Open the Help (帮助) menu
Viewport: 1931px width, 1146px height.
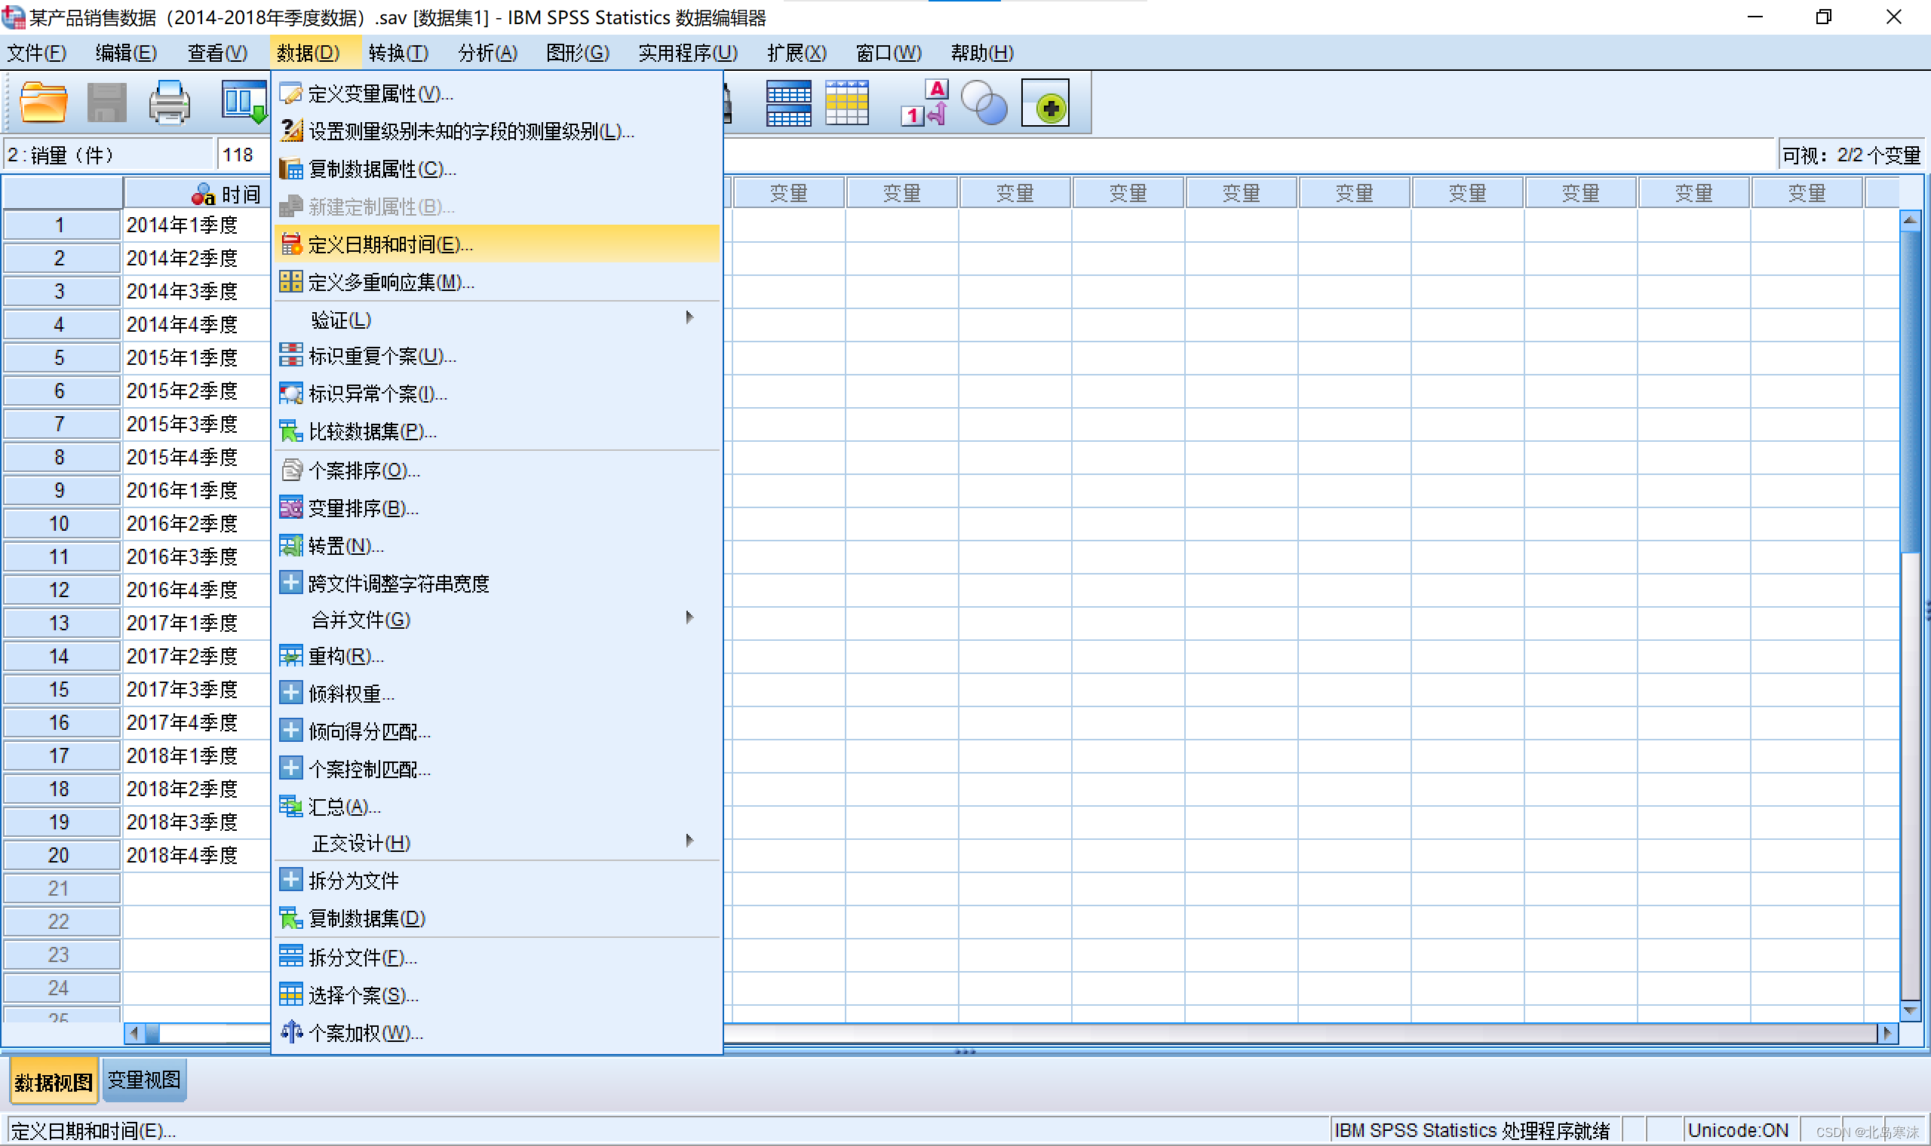983,53
